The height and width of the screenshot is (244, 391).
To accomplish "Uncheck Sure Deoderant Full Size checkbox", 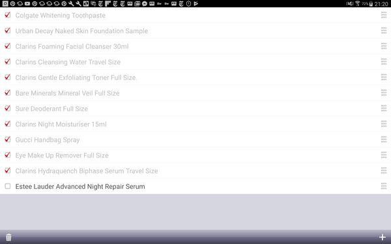I will 8,108.
